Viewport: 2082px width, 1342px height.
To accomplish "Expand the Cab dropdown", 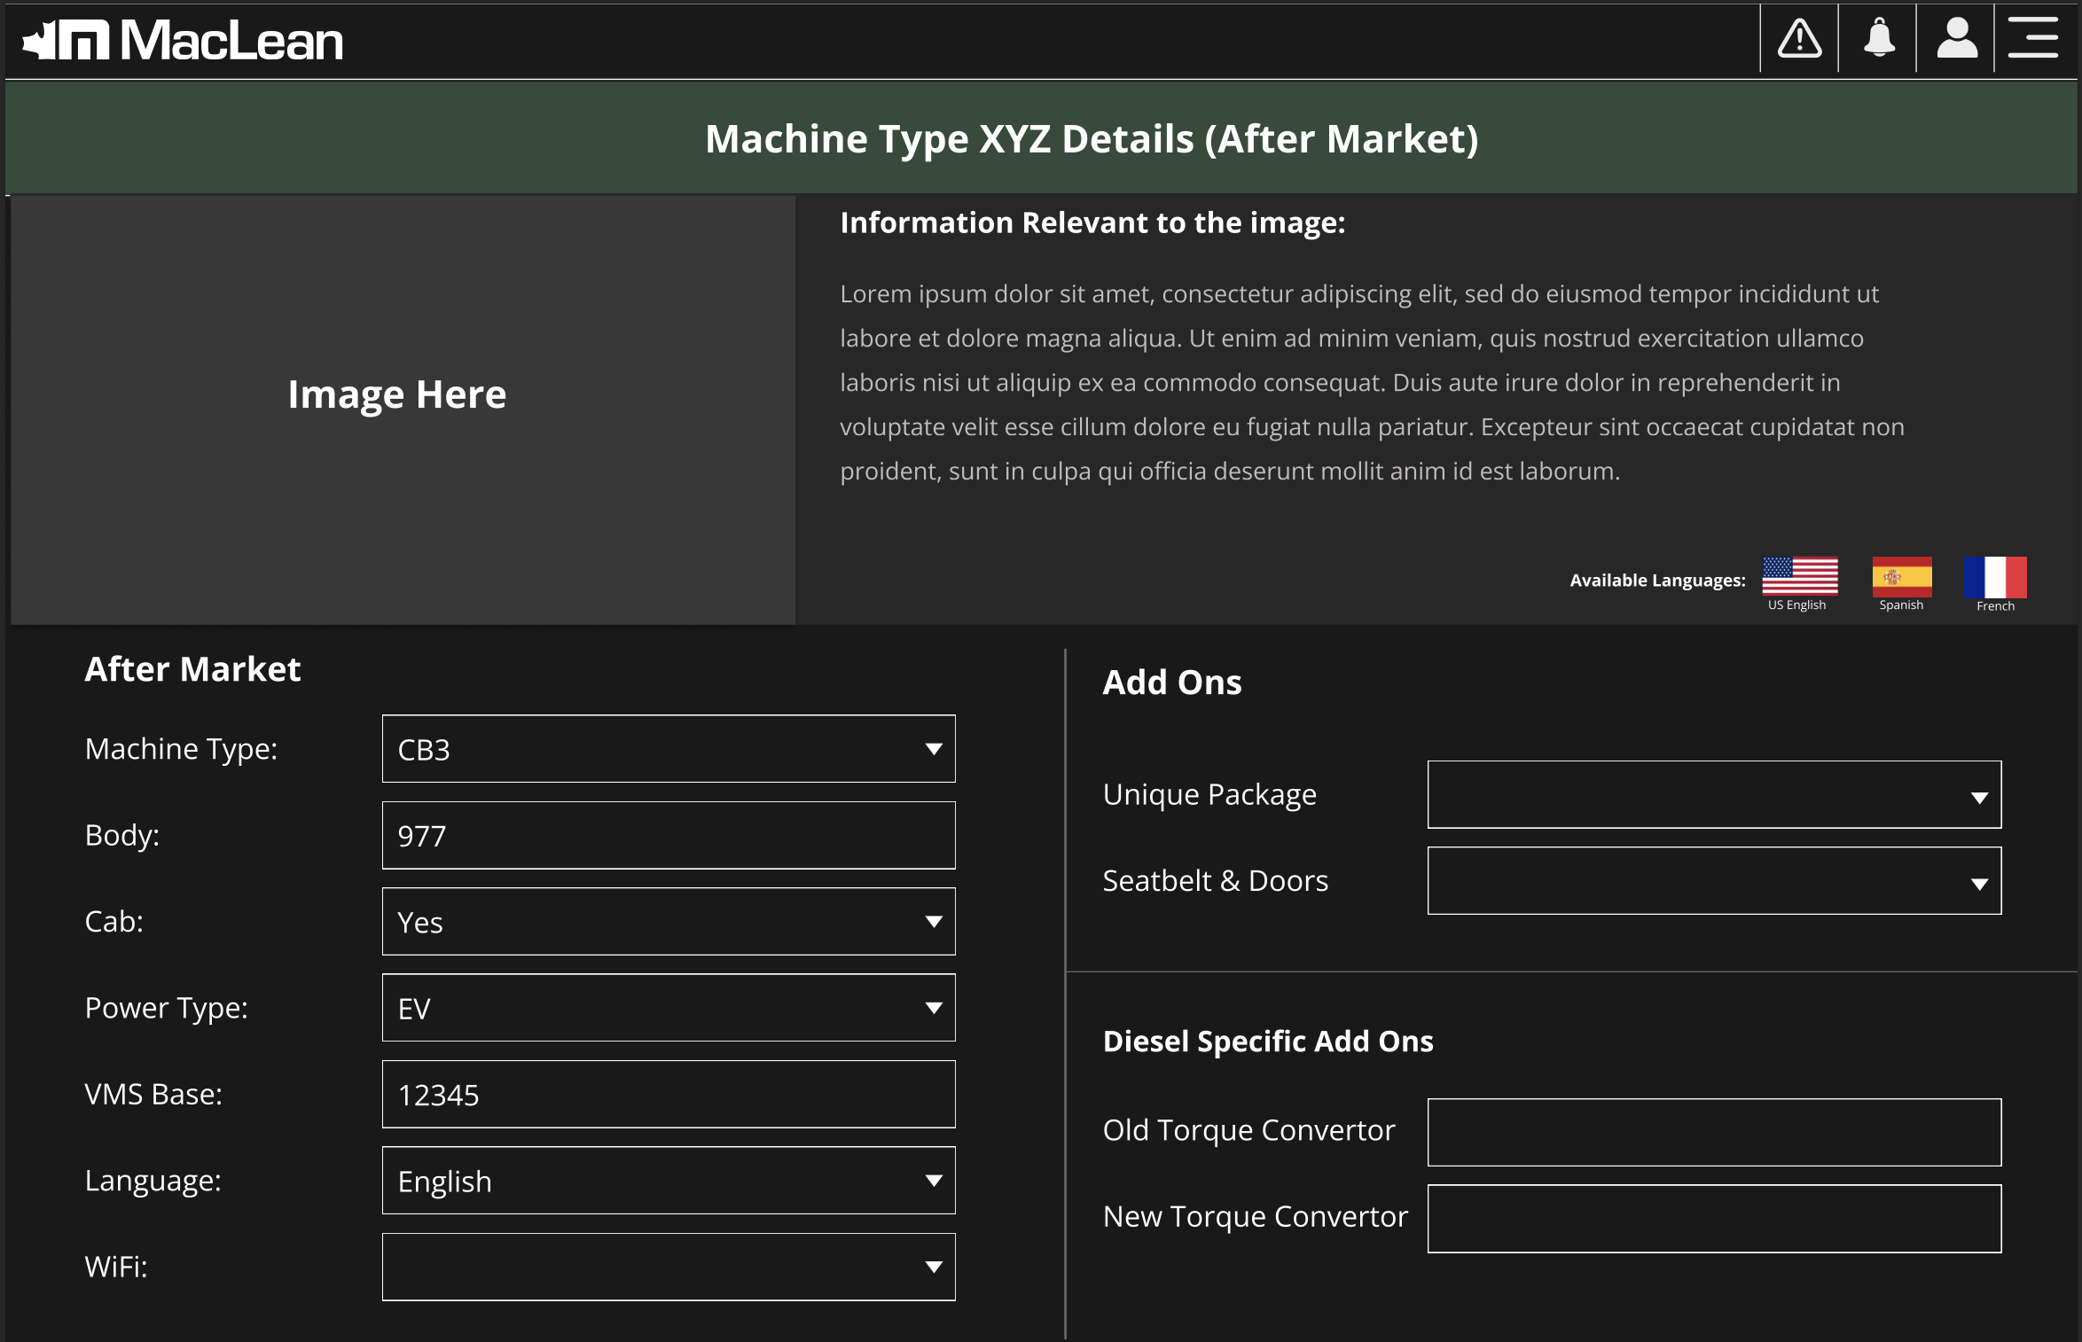I will pyautogui.click(x=669, y=922).
